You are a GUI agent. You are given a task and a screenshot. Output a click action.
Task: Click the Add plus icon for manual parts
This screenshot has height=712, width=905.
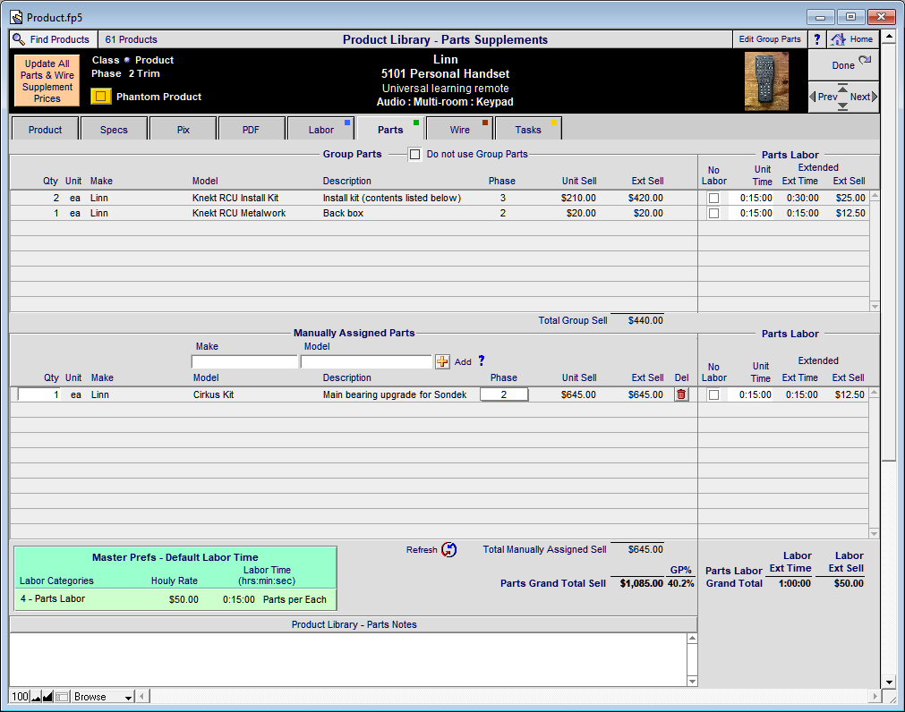pos(442,361)
